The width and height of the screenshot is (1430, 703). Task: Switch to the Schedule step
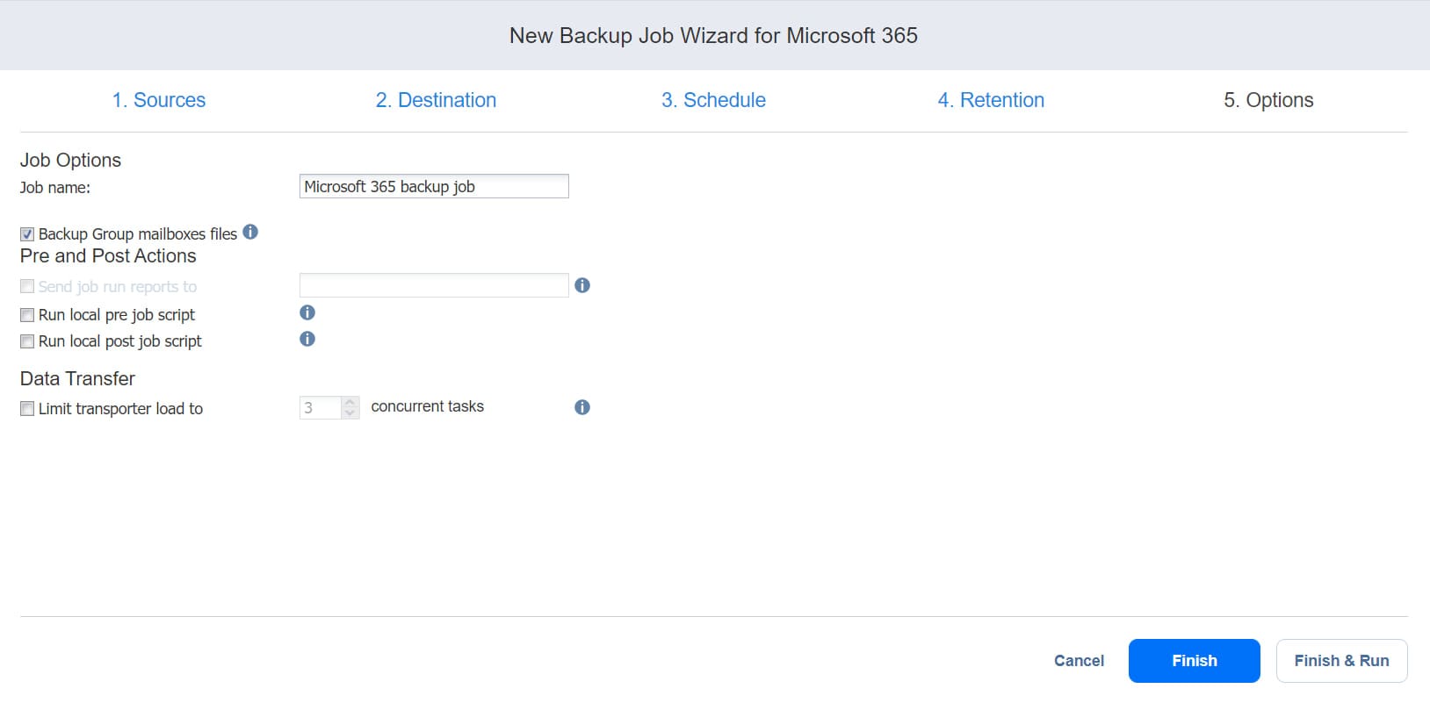pyautogui.click(x=713, y=100)
